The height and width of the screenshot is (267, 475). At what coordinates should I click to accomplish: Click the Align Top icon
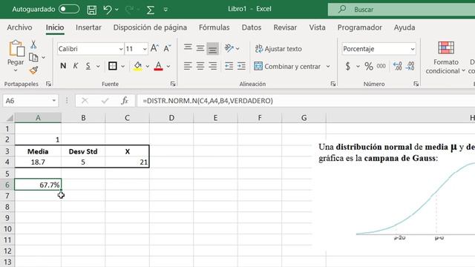coord(188,47)
